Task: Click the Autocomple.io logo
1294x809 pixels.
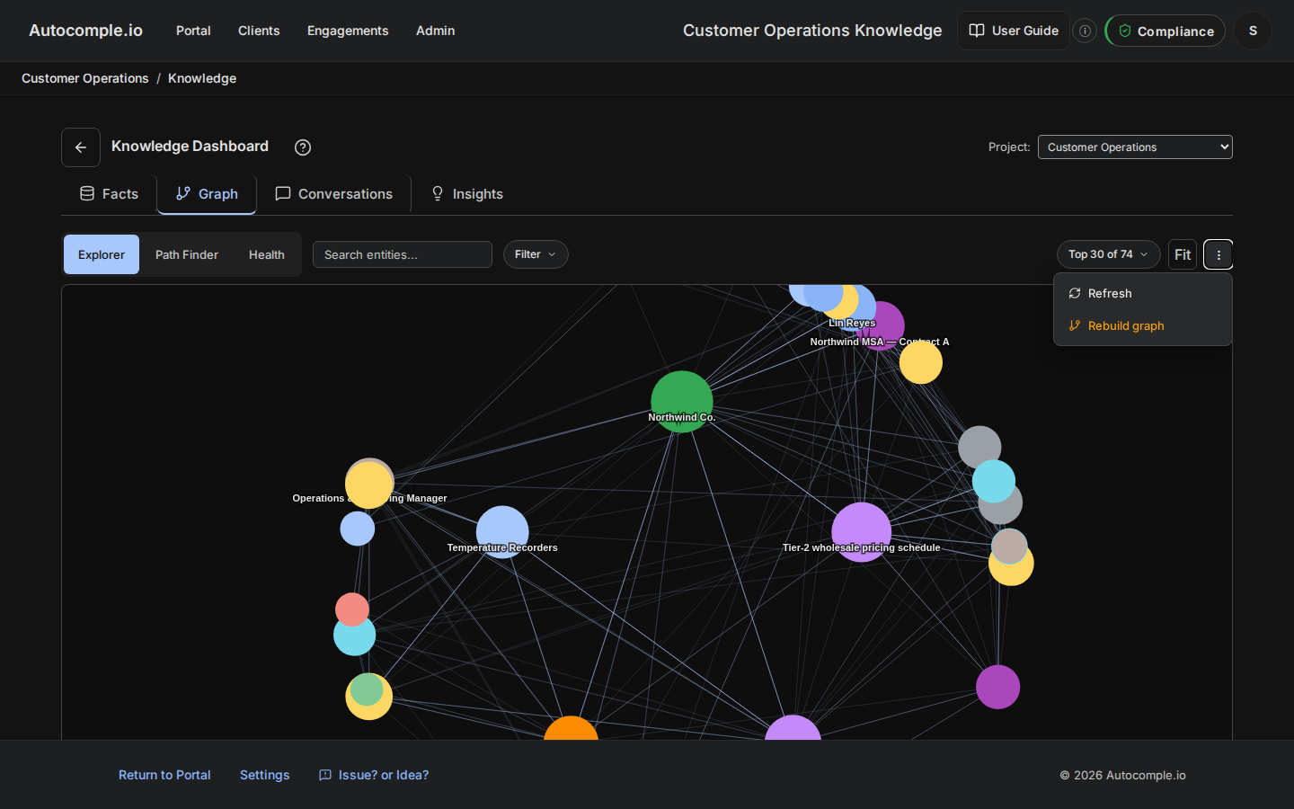Action: click(85, 31)
